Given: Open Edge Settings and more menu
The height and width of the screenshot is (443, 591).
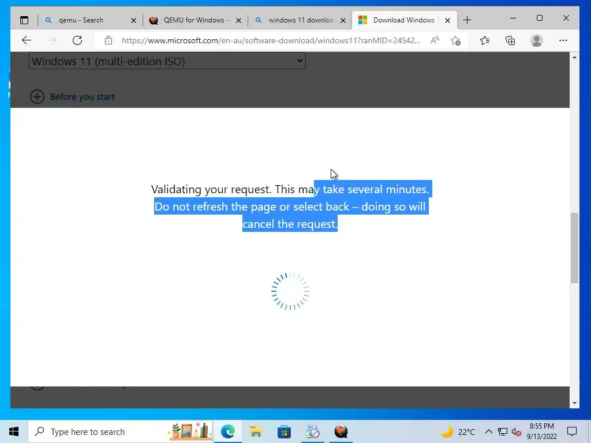Looking at the screenshot, I should click(563, 40).
